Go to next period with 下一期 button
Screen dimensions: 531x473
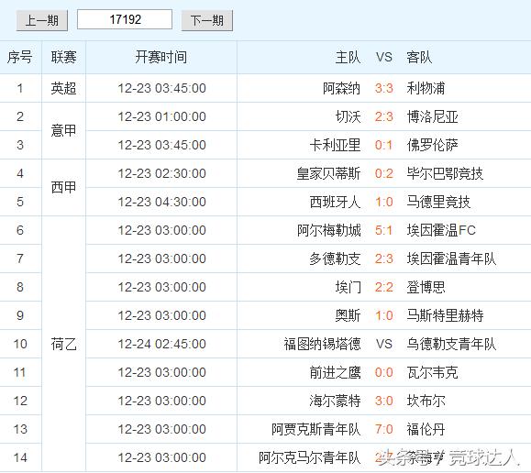[x=207, y=20]
